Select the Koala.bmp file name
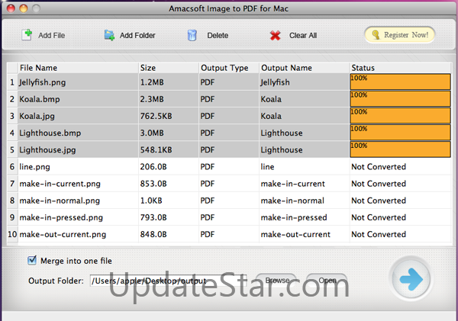This screenshot has width=458, height=321. pos(40,99)
